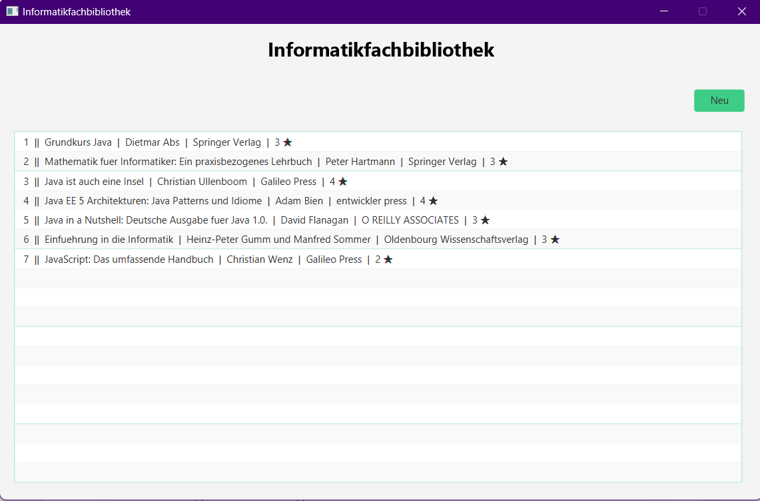The width and height of the screenshot is (760, 501).
Task: Click the star icon in the Grundkurs Java row
Action: click(288, 142)
